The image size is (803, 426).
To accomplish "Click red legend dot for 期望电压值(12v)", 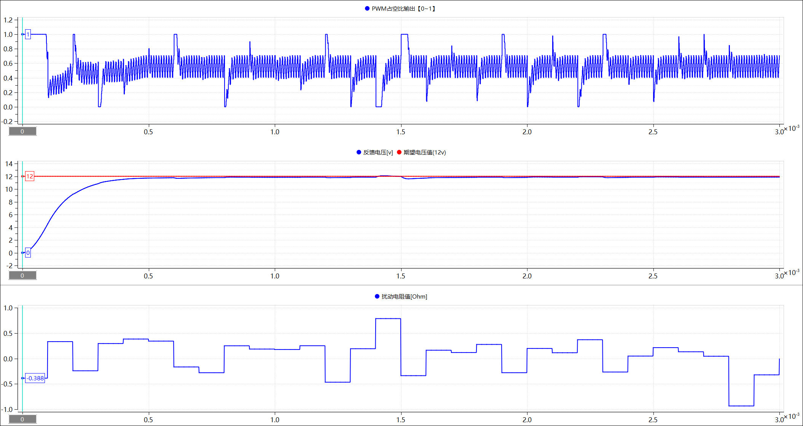I will 399,152.
